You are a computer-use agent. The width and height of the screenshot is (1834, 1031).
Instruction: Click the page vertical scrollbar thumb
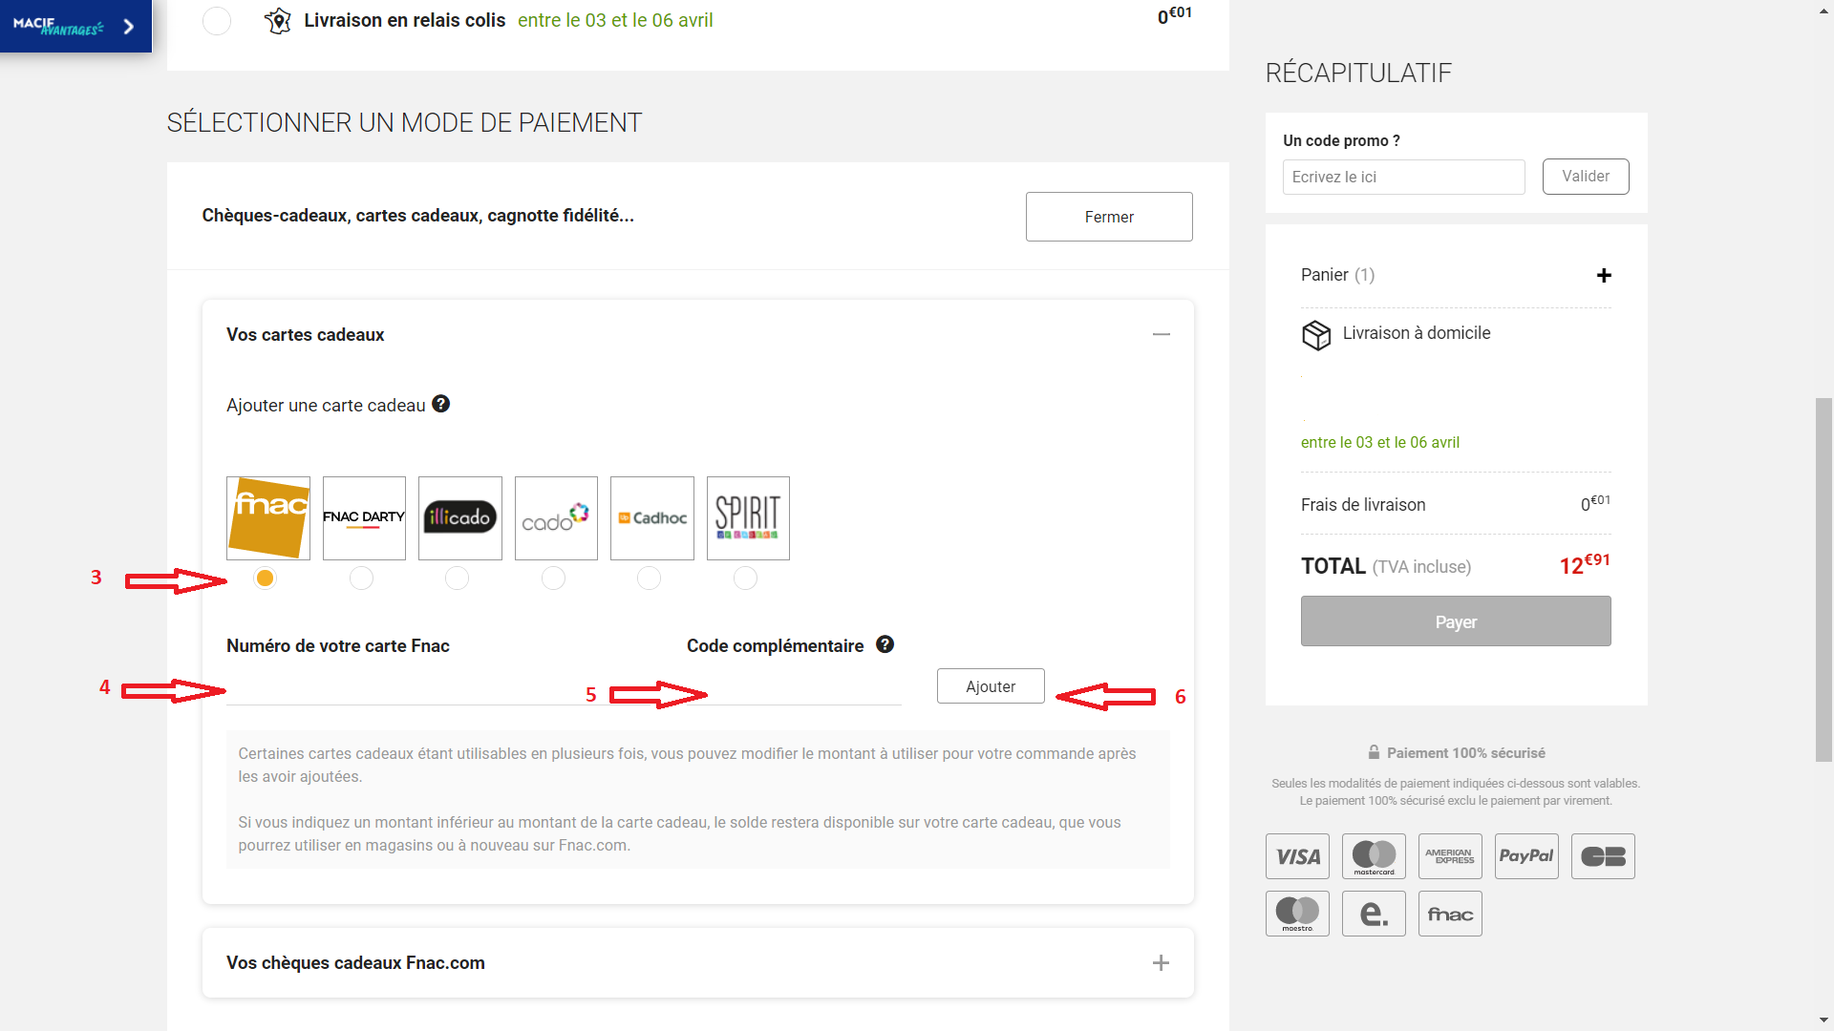pos(1824,579)
